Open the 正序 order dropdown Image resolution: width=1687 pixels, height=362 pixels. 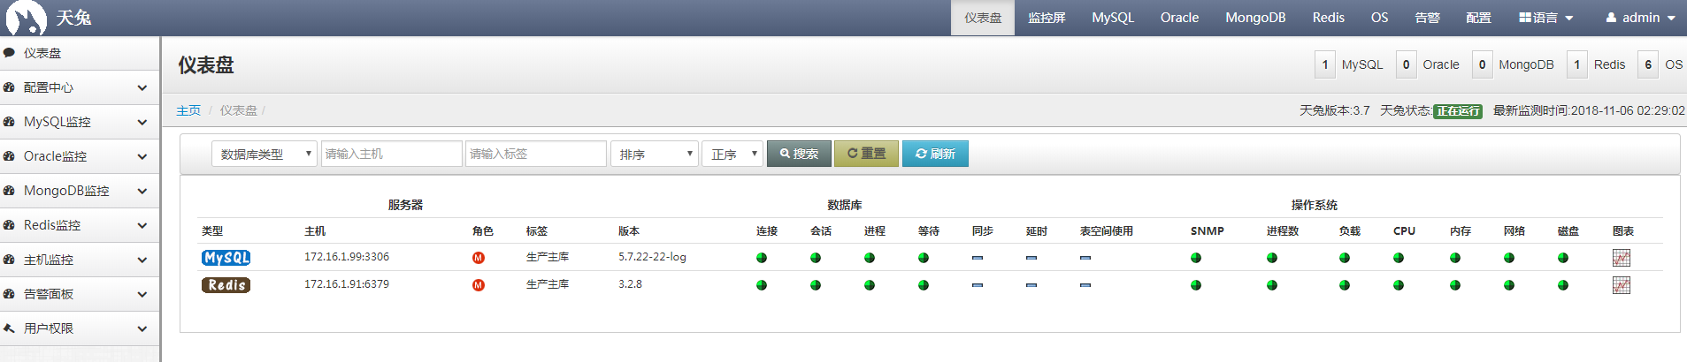732,154
